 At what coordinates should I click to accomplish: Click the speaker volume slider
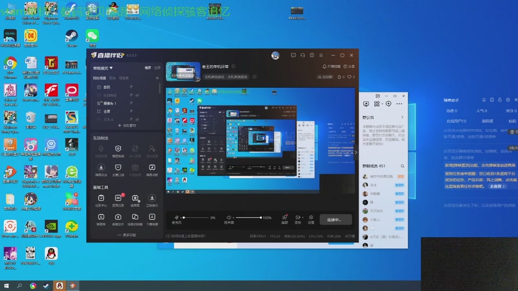[x=249, y=217]
